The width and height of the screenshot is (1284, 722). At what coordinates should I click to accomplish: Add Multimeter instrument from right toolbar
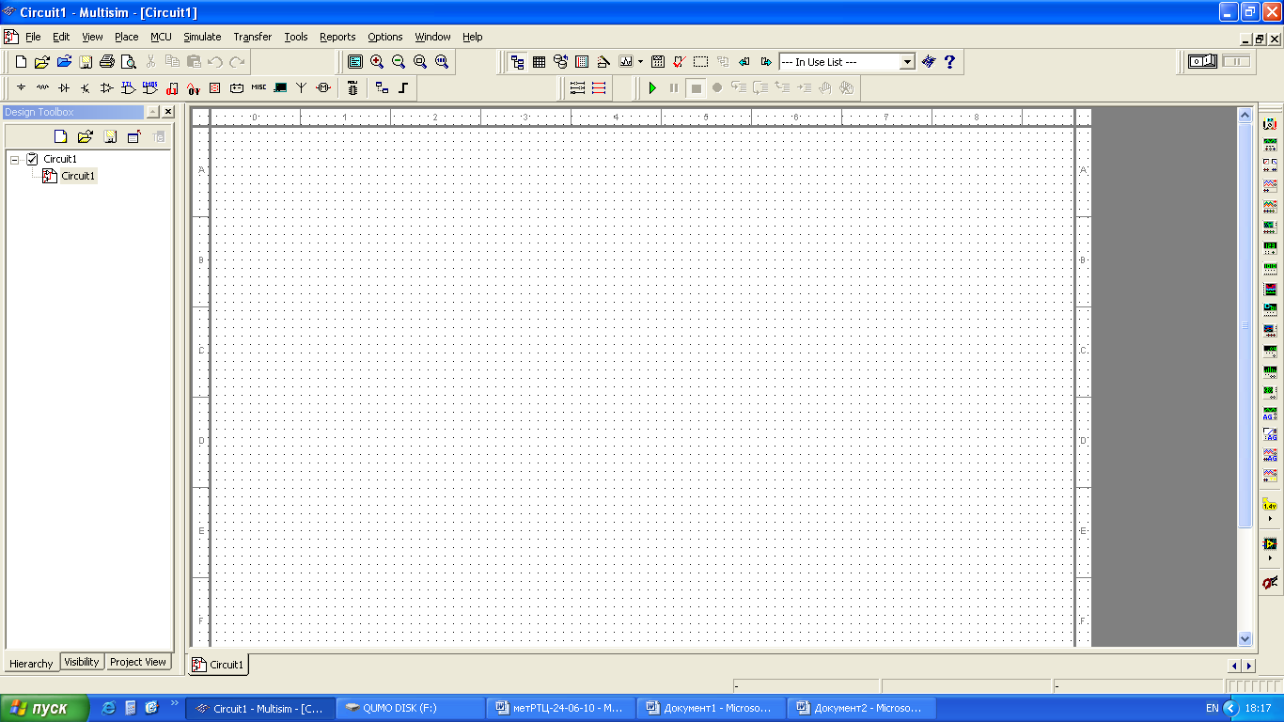(x=1271, y=124)
